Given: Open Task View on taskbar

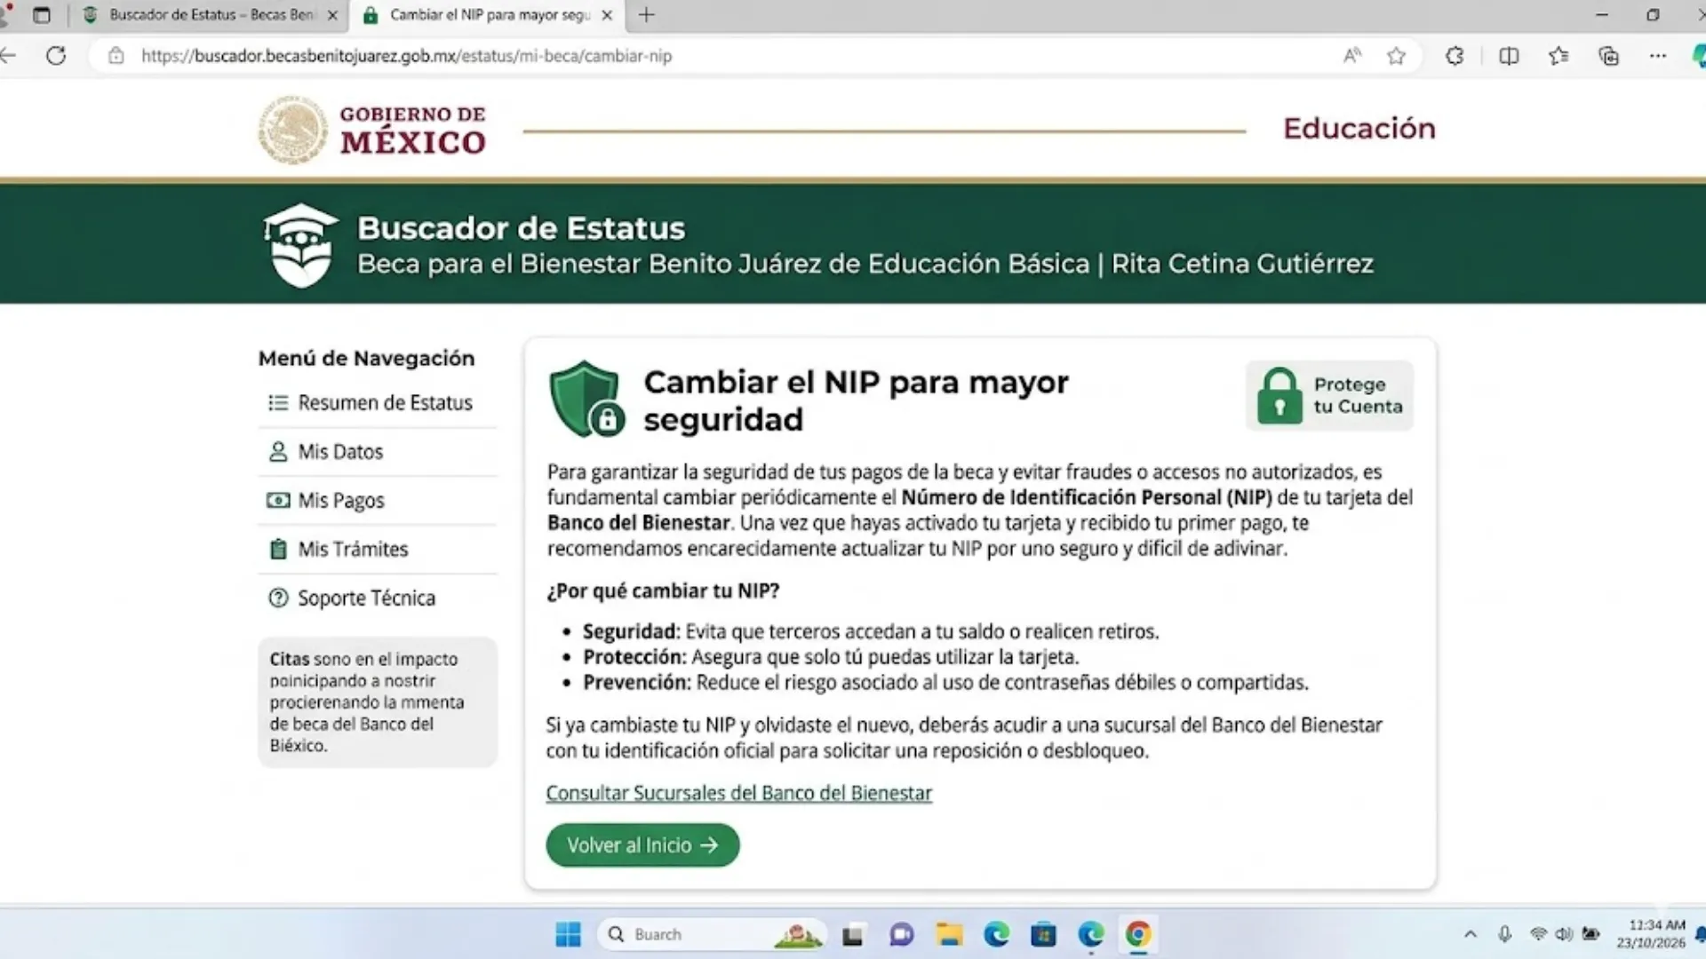Looking at the screenshot, I should [853, 934].
